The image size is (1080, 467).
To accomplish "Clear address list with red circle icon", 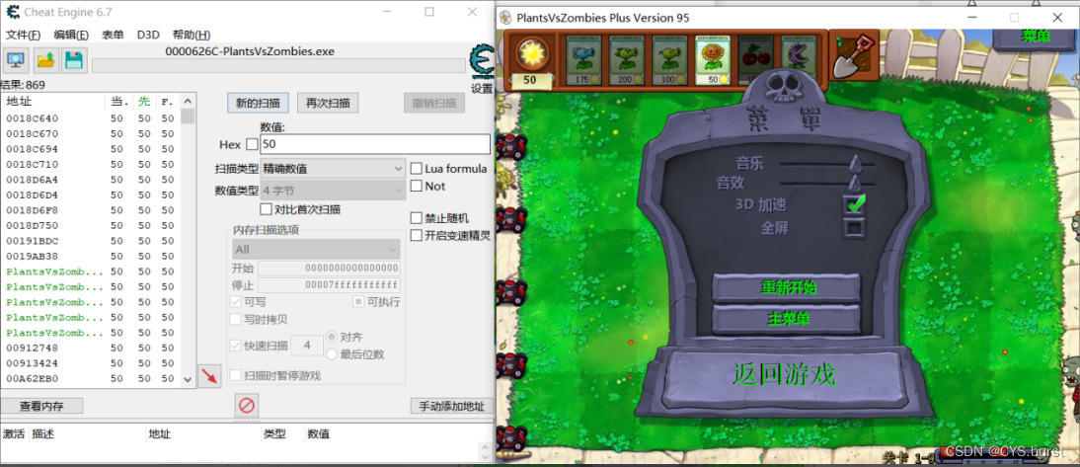I will tap(247, 405).
